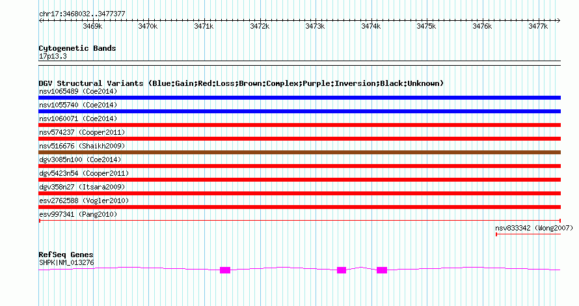Image resolution: width=579 pixels, height=306 pixels.
Task: Select the nsv1055740 (Coe2014) blue variant bar
Action: click(299, 111)
